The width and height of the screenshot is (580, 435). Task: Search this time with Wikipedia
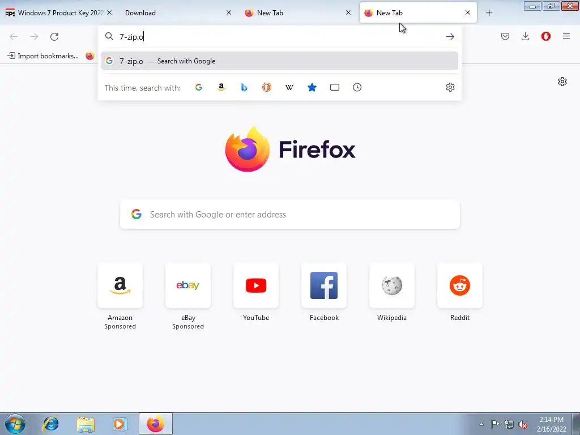(x=289, y=87)
